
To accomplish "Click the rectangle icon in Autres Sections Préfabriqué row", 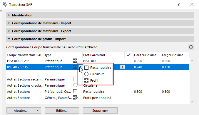I will point(75,91).
